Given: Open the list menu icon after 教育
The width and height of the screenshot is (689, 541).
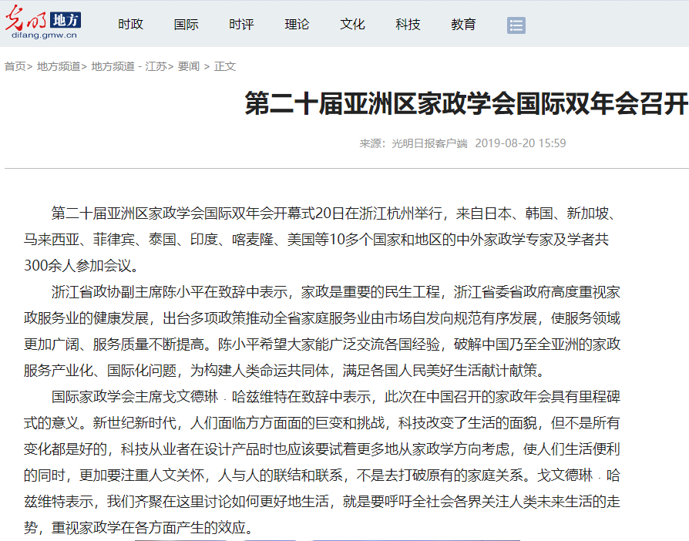Looking at the screenshot, I should pos(516,25).
